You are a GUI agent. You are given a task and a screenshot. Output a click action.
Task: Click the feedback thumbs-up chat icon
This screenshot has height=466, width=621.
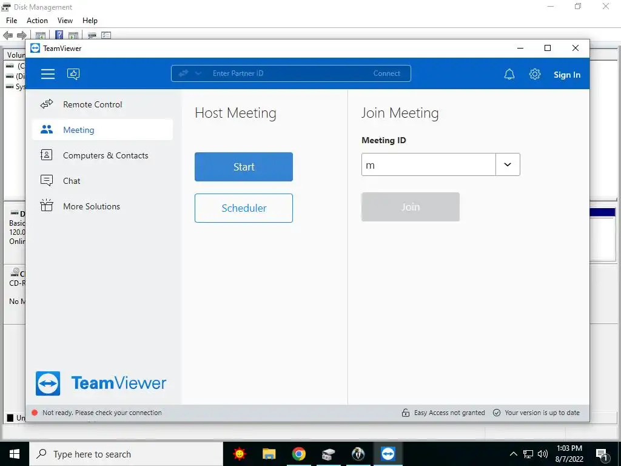coord(73,74)
